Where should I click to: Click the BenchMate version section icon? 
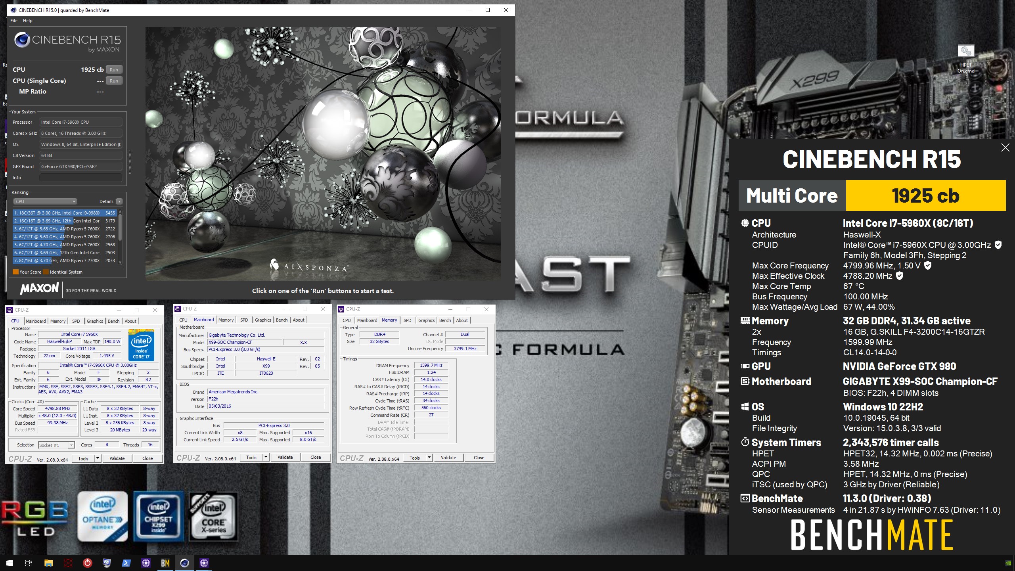point(745,498)
